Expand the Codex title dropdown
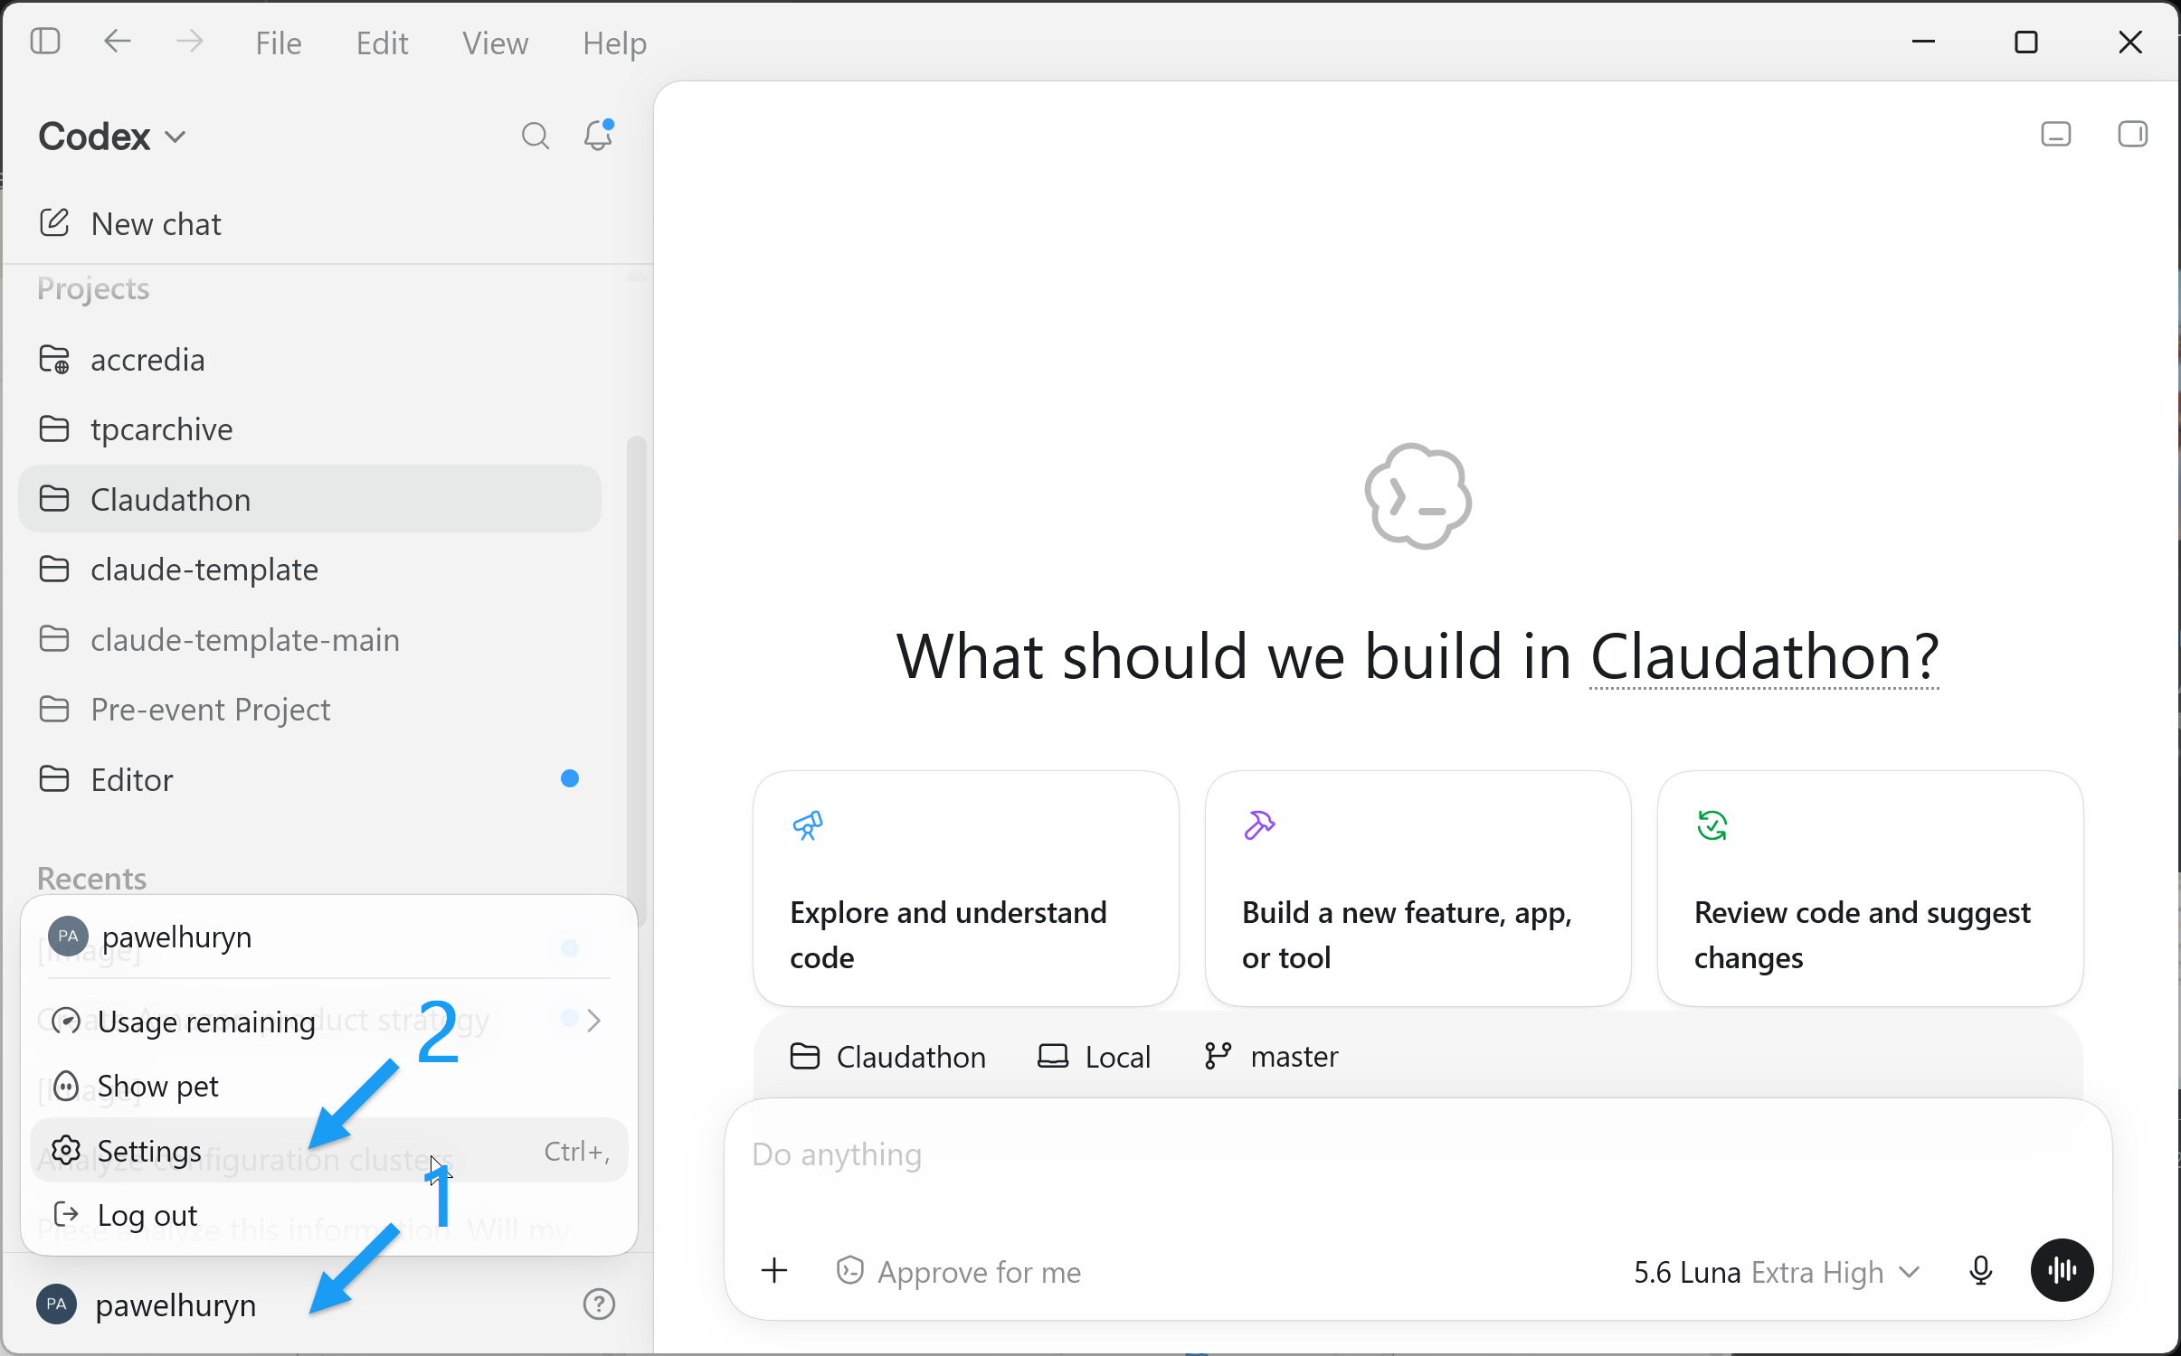The height and width of the screenshot is (1356, 2181). point(112,137)
